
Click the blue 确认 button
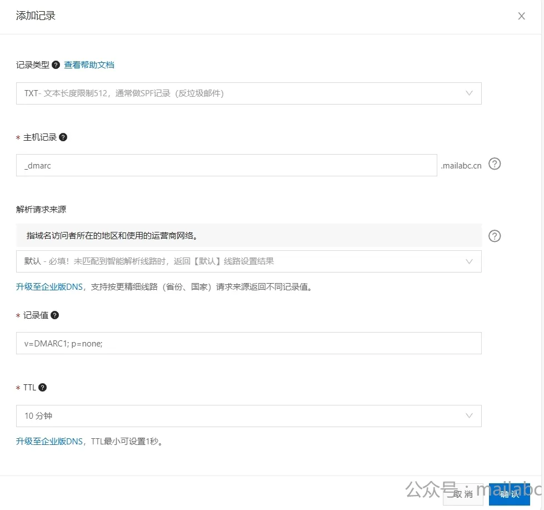click(510, 494)
